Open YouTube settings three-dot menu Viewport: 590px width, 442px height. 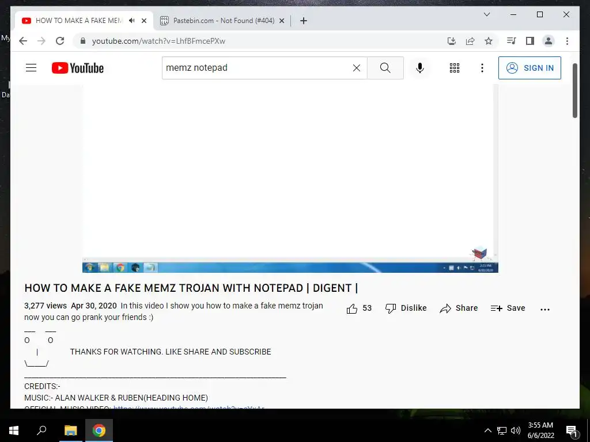482,68
